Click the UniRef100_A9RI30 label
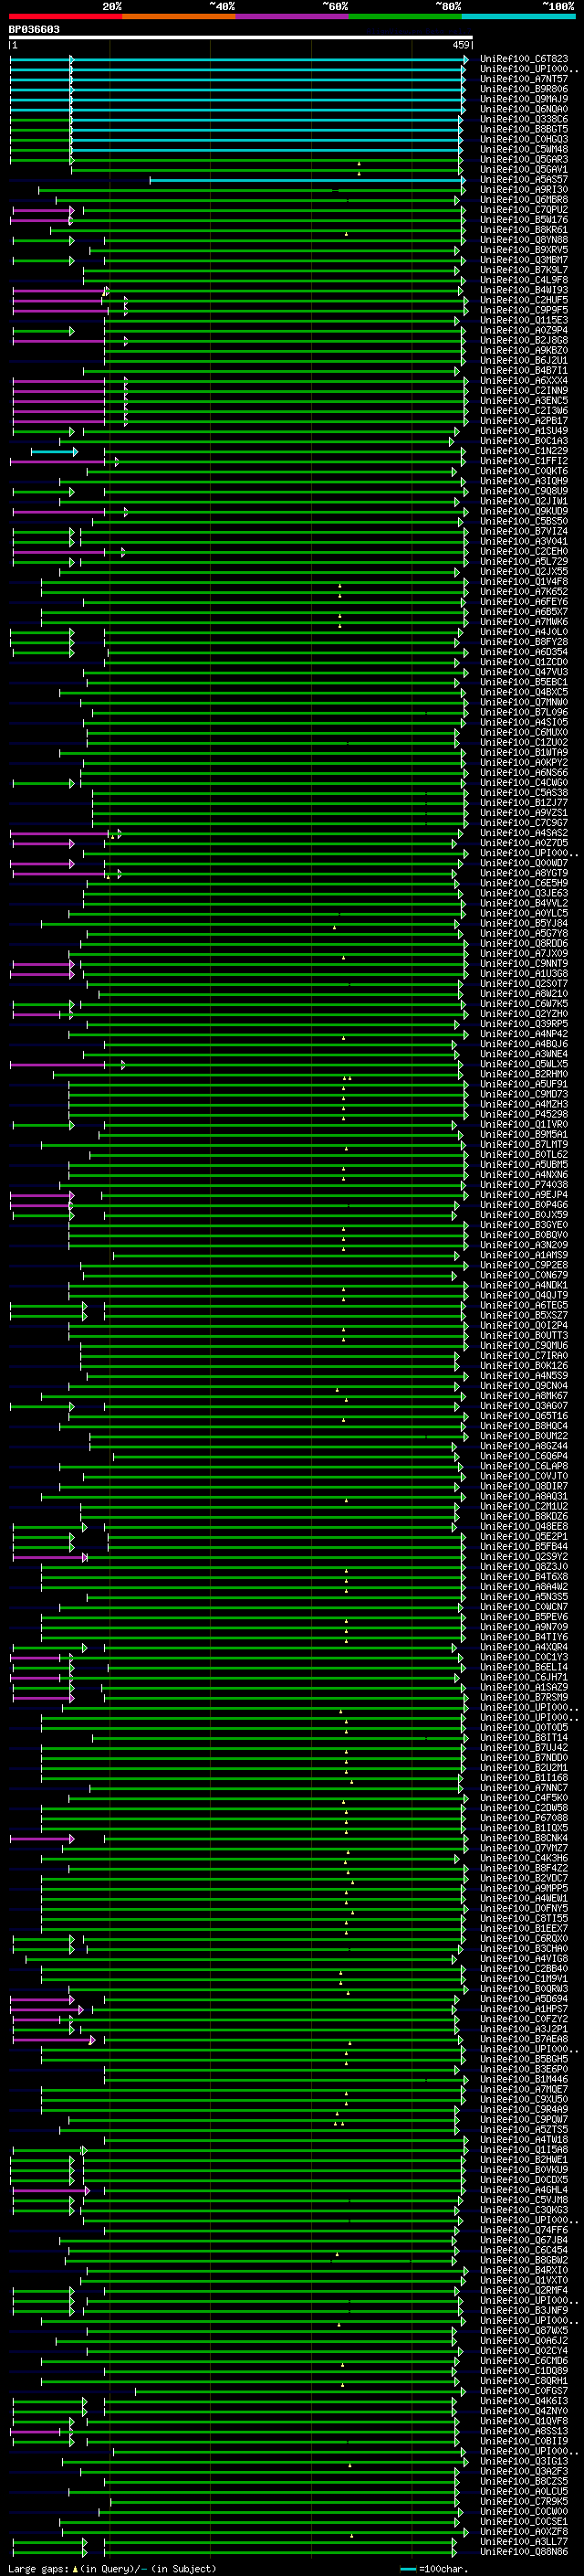Screen dimensions: 584x2576 coord(524,190)
